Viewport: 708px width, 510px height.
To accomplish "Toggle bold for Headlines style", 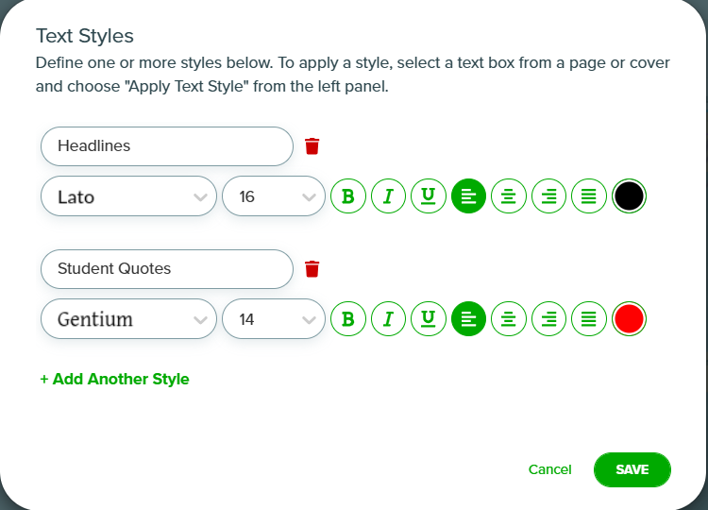I will (x=348, y=196).
